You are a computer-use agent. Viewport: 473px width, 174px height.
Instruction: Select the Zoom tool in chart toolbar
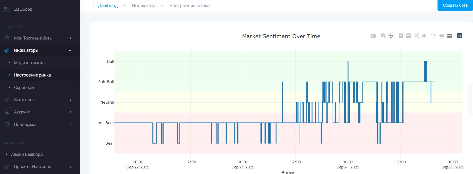pyautogui.click(x=383, y=36)
